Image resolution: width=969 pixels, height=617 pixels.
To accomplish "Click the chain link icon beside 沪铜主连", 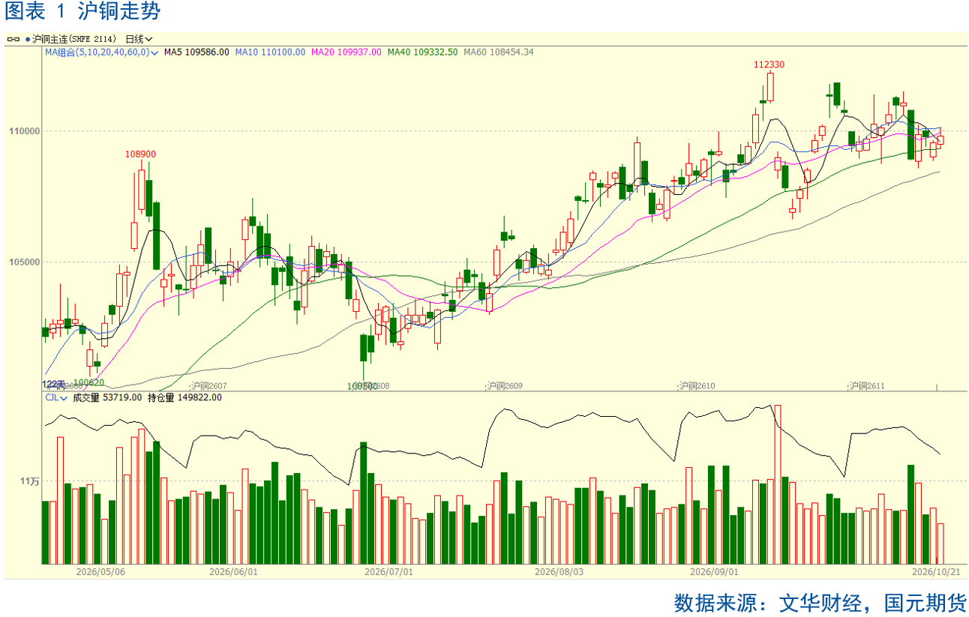I will click(13, 39).
